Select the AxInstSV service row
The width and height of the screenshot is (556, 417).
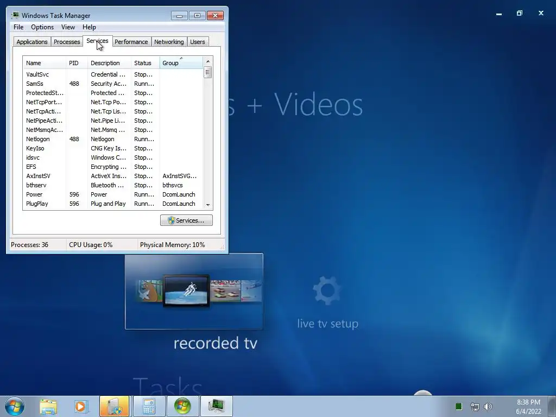(113, 176)
